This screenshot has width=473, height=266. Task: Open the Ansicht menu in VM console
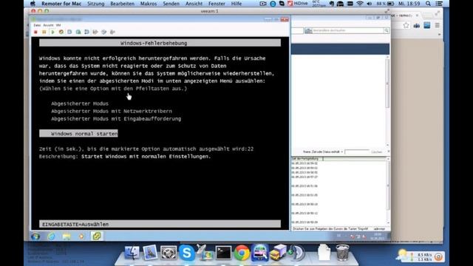click(48, 25)
